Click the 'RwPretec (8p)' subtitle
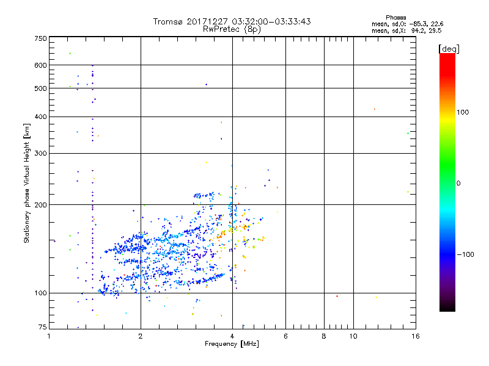 point(232,29)
